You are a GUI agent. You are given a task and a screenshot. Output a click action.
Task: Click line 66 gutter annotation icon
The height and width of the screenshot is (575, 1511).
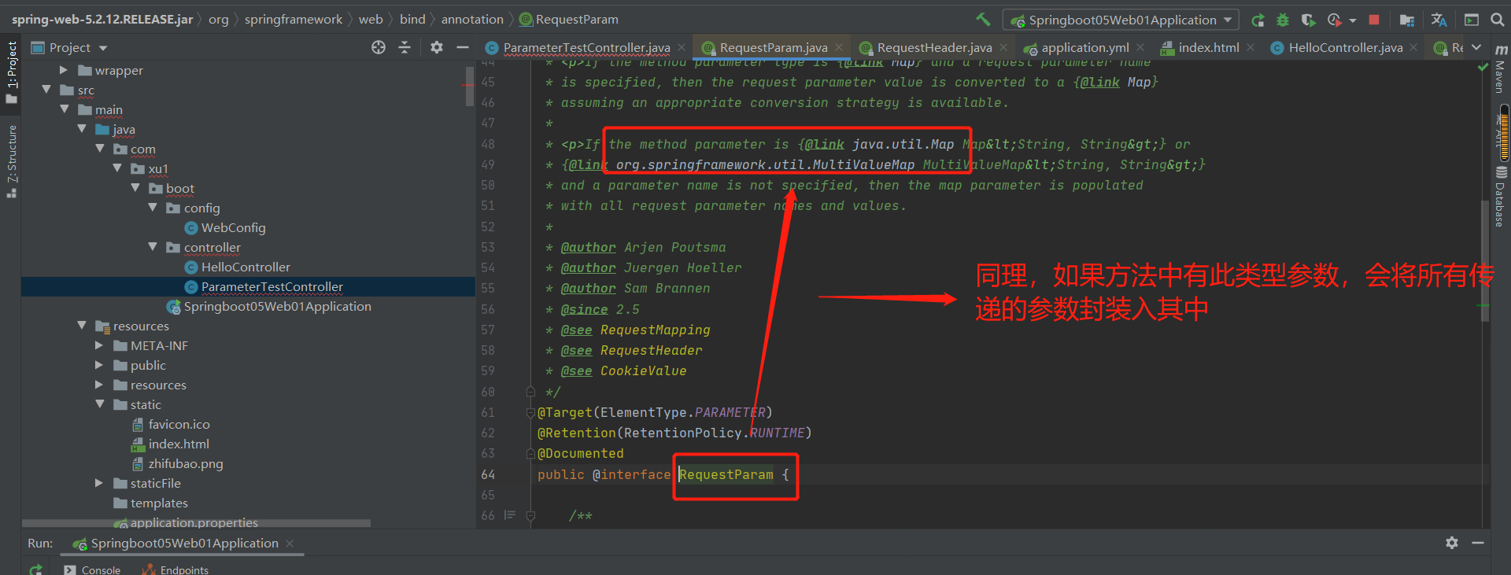pos(509,515)
